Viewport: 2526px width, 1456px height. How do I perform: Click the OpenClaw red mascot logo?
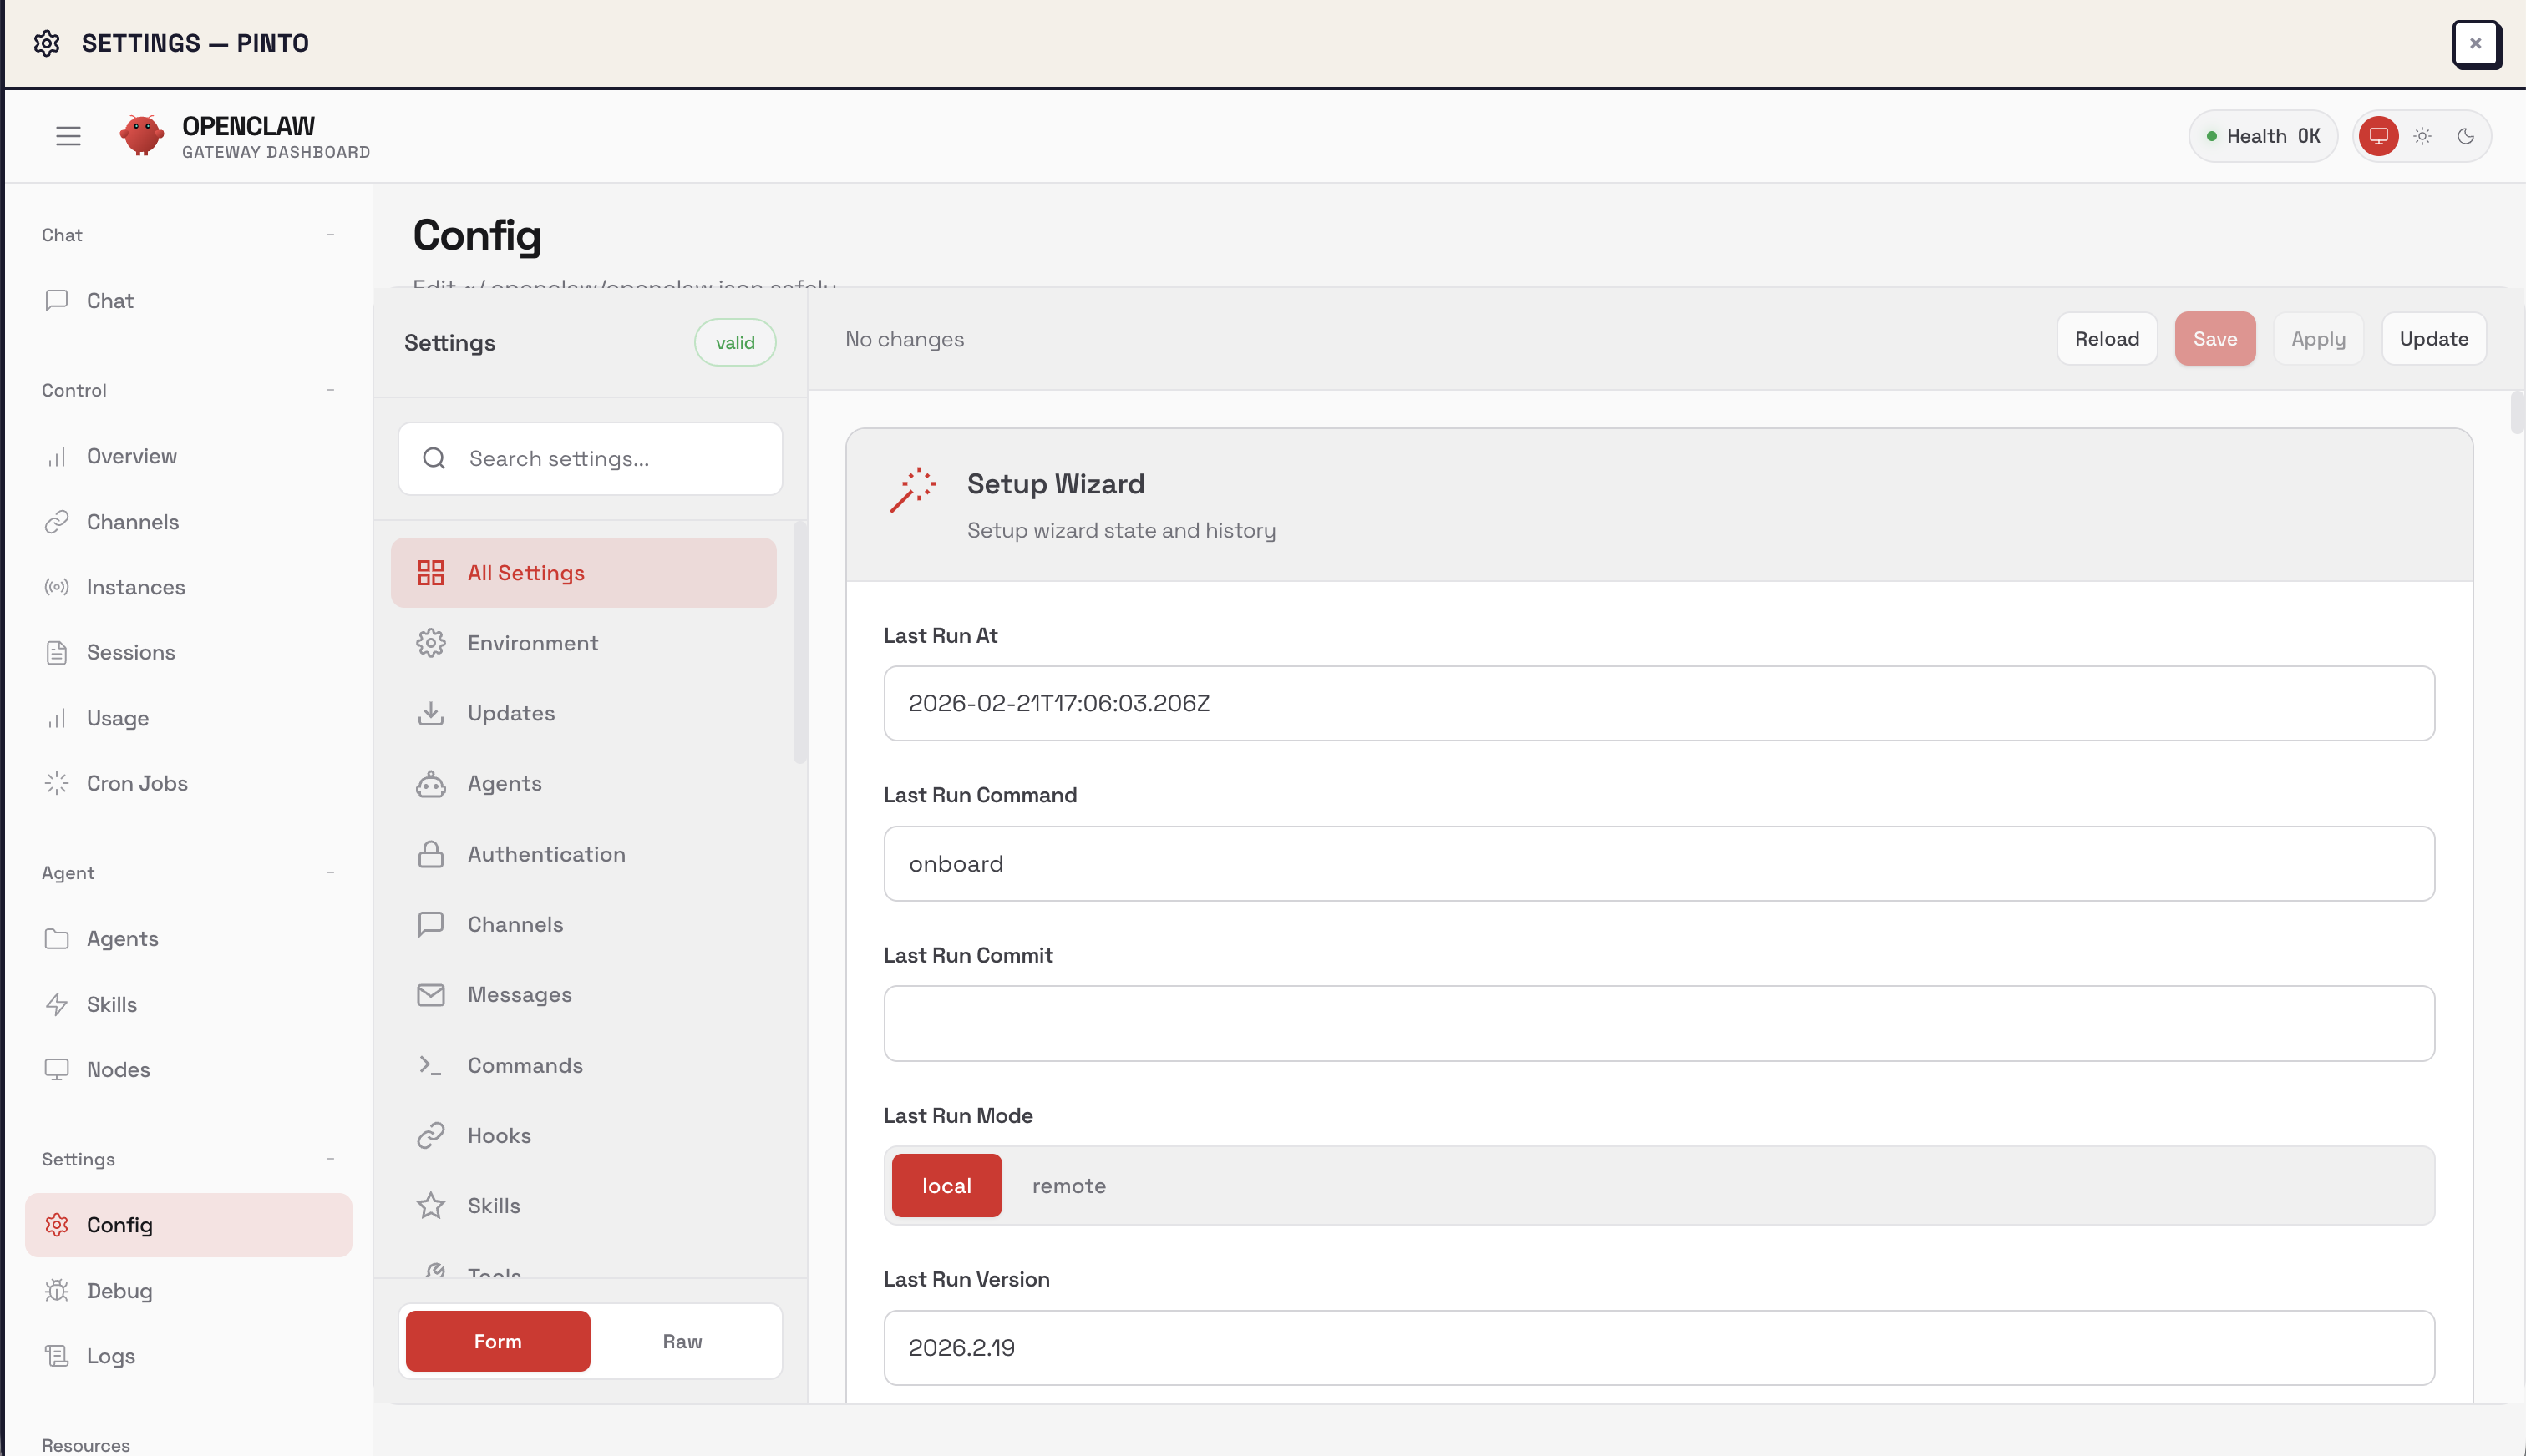coord(141,136)
